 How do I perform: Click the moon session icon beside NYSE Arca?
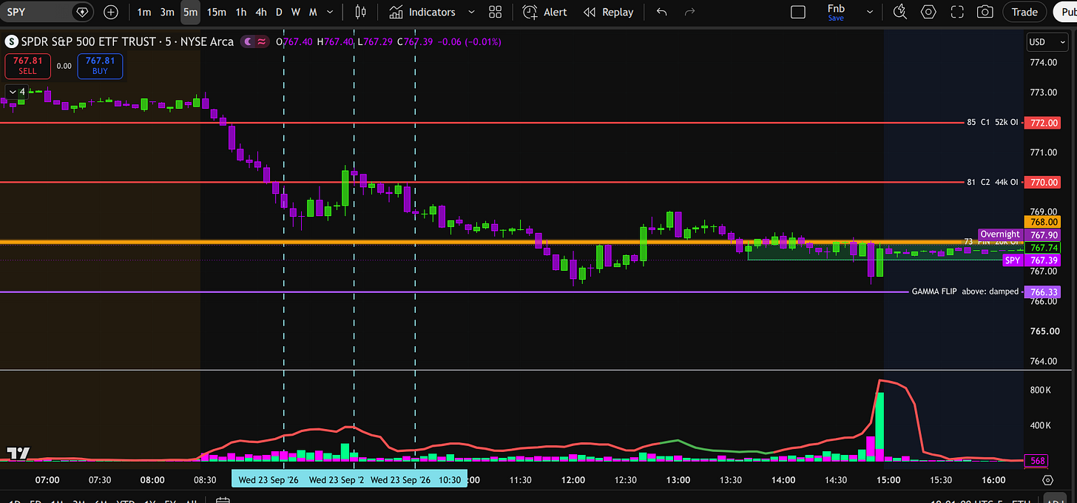(x=247, y=41)
